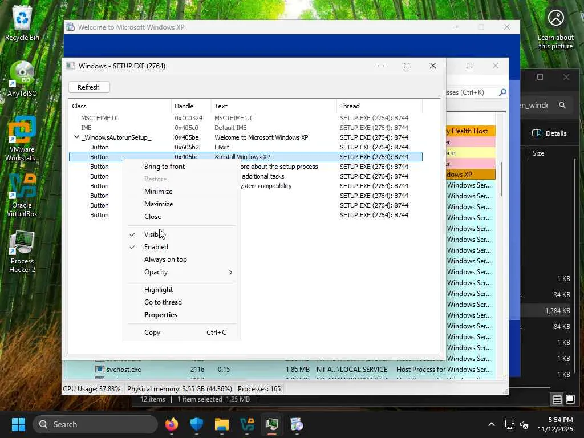The height and width of the screenshot is (438, 584).
Task: Sort by the Handle column header
Action: [x=191, y=106]
